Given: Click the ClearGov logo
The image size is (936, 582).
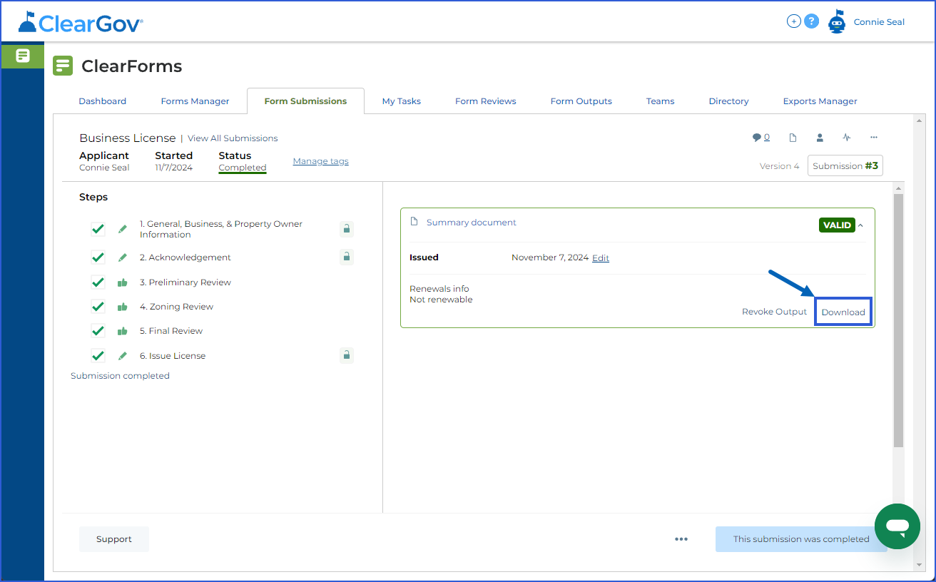Looking at the screenshot, I should [78, 21].
